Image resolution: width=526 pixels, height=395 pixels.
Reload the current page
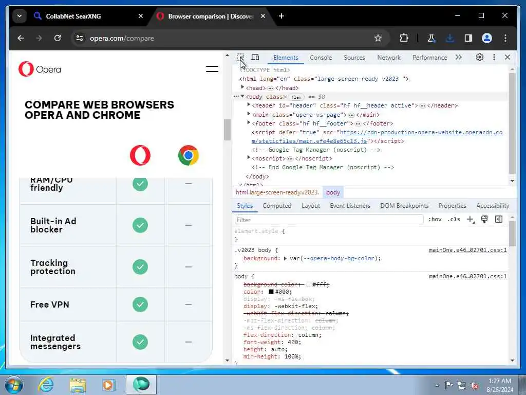pyautogui.click(x=58, y=38)
